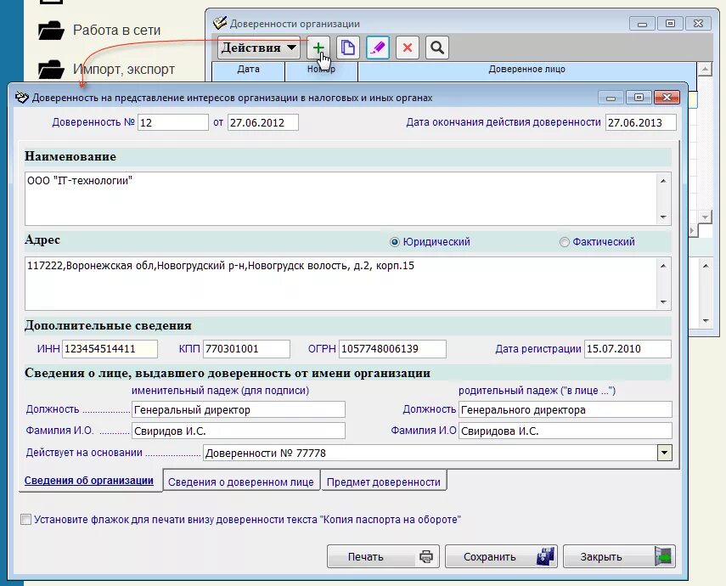Open the Работа в сети folder

99,30
